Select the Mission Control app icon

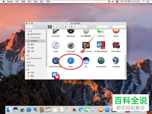tap(86, 45)
